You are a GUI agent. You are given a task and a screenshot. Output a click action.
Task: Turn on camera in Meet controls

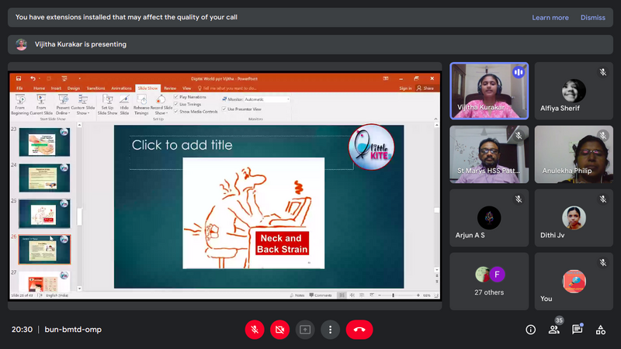279,330
